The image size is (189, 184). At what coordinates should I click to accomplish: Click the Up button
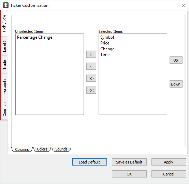(x=176, y=60)
